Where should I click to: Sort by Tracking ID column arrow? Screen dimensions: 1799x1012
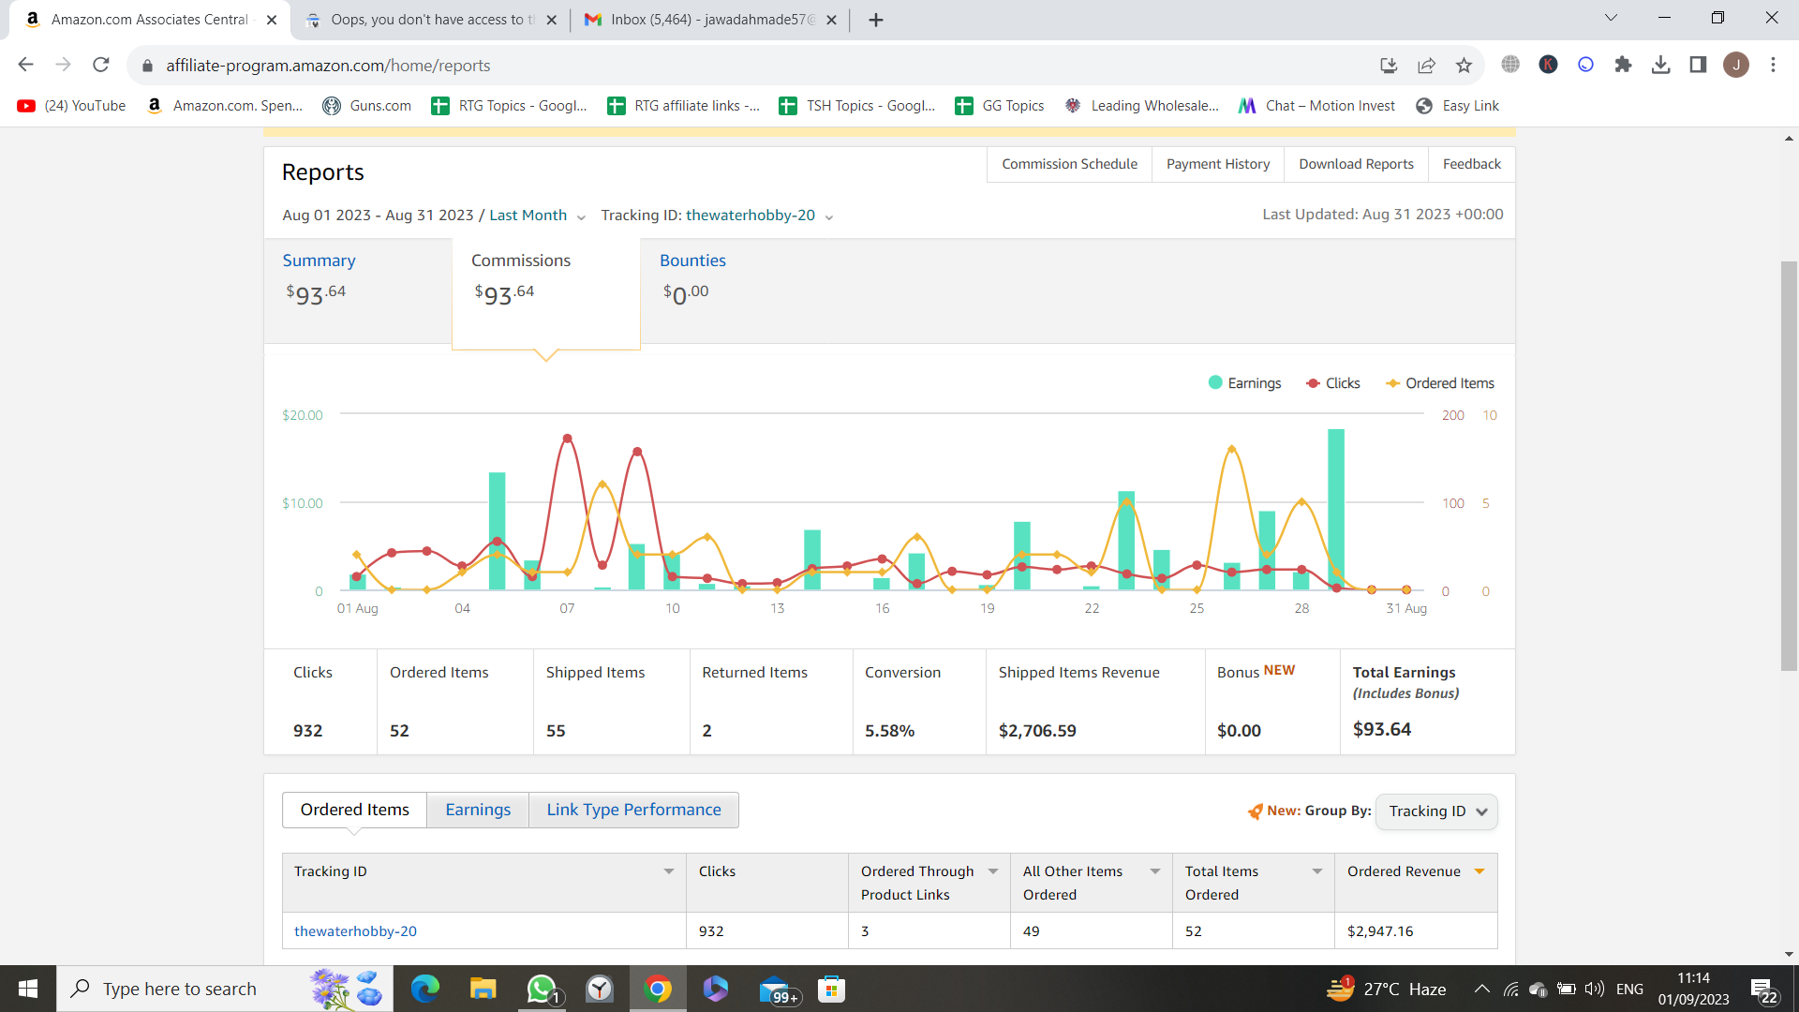pos(669,871)
